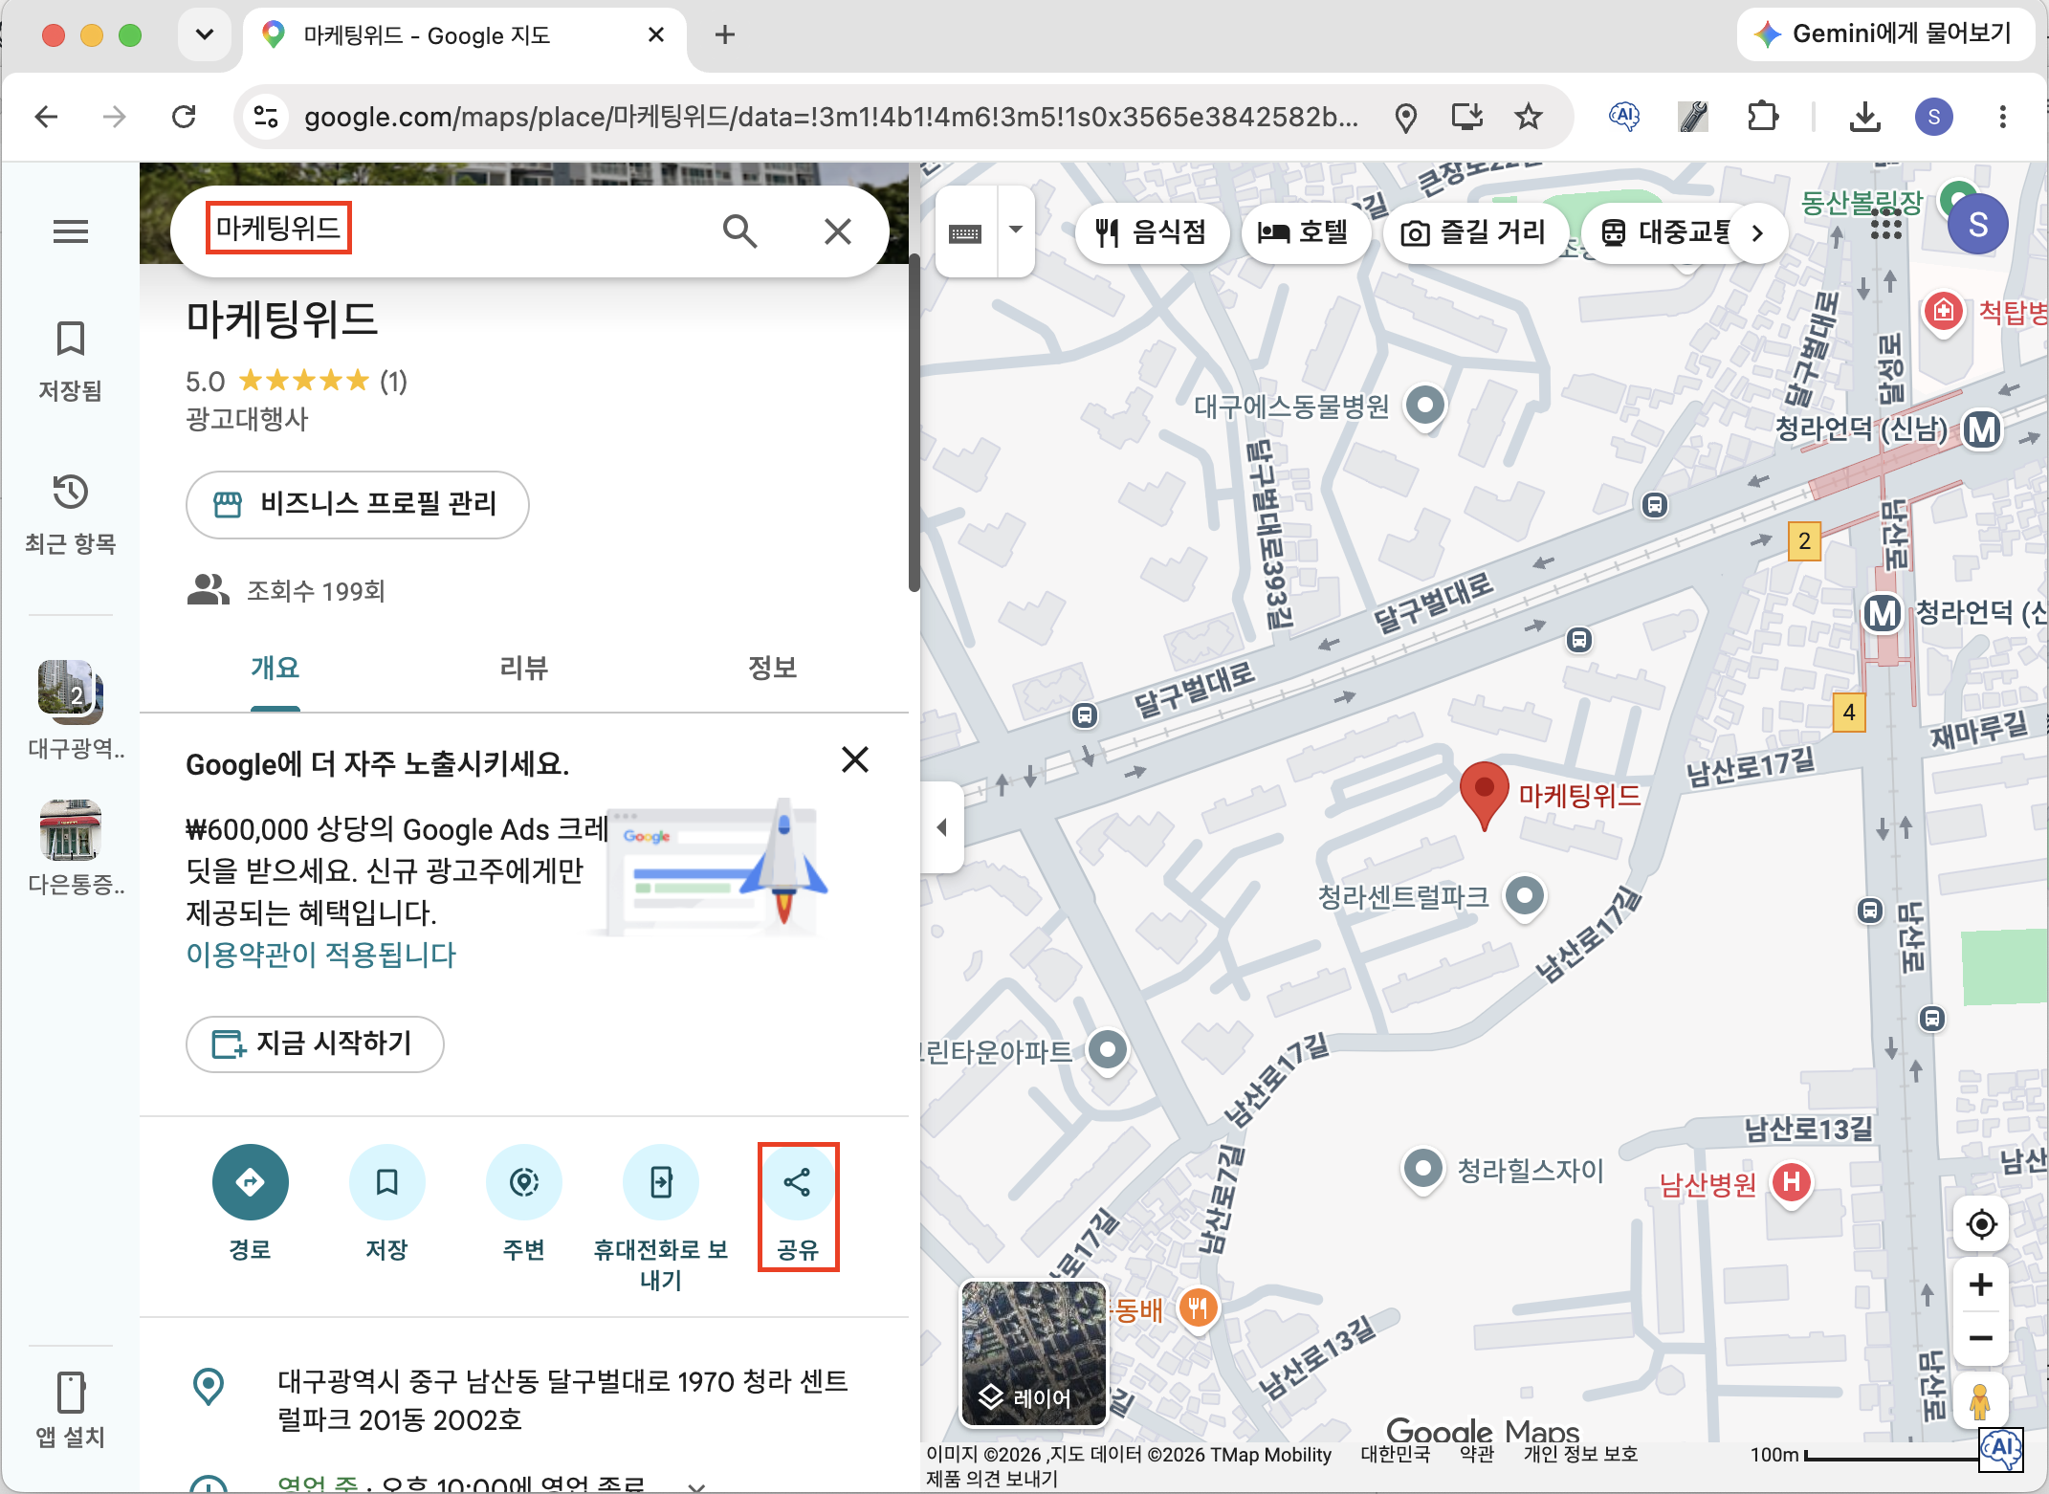Click 청라언덕 (신남) metro M icon
Screen dimensions: 2049x1494
tap(1981, 429)
